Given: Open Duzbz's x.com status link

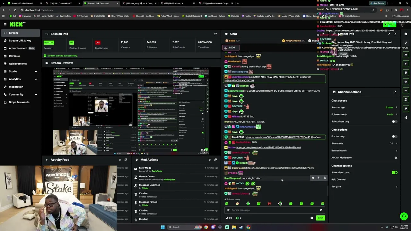Looking at the screenshot, I should pos(268,148).
